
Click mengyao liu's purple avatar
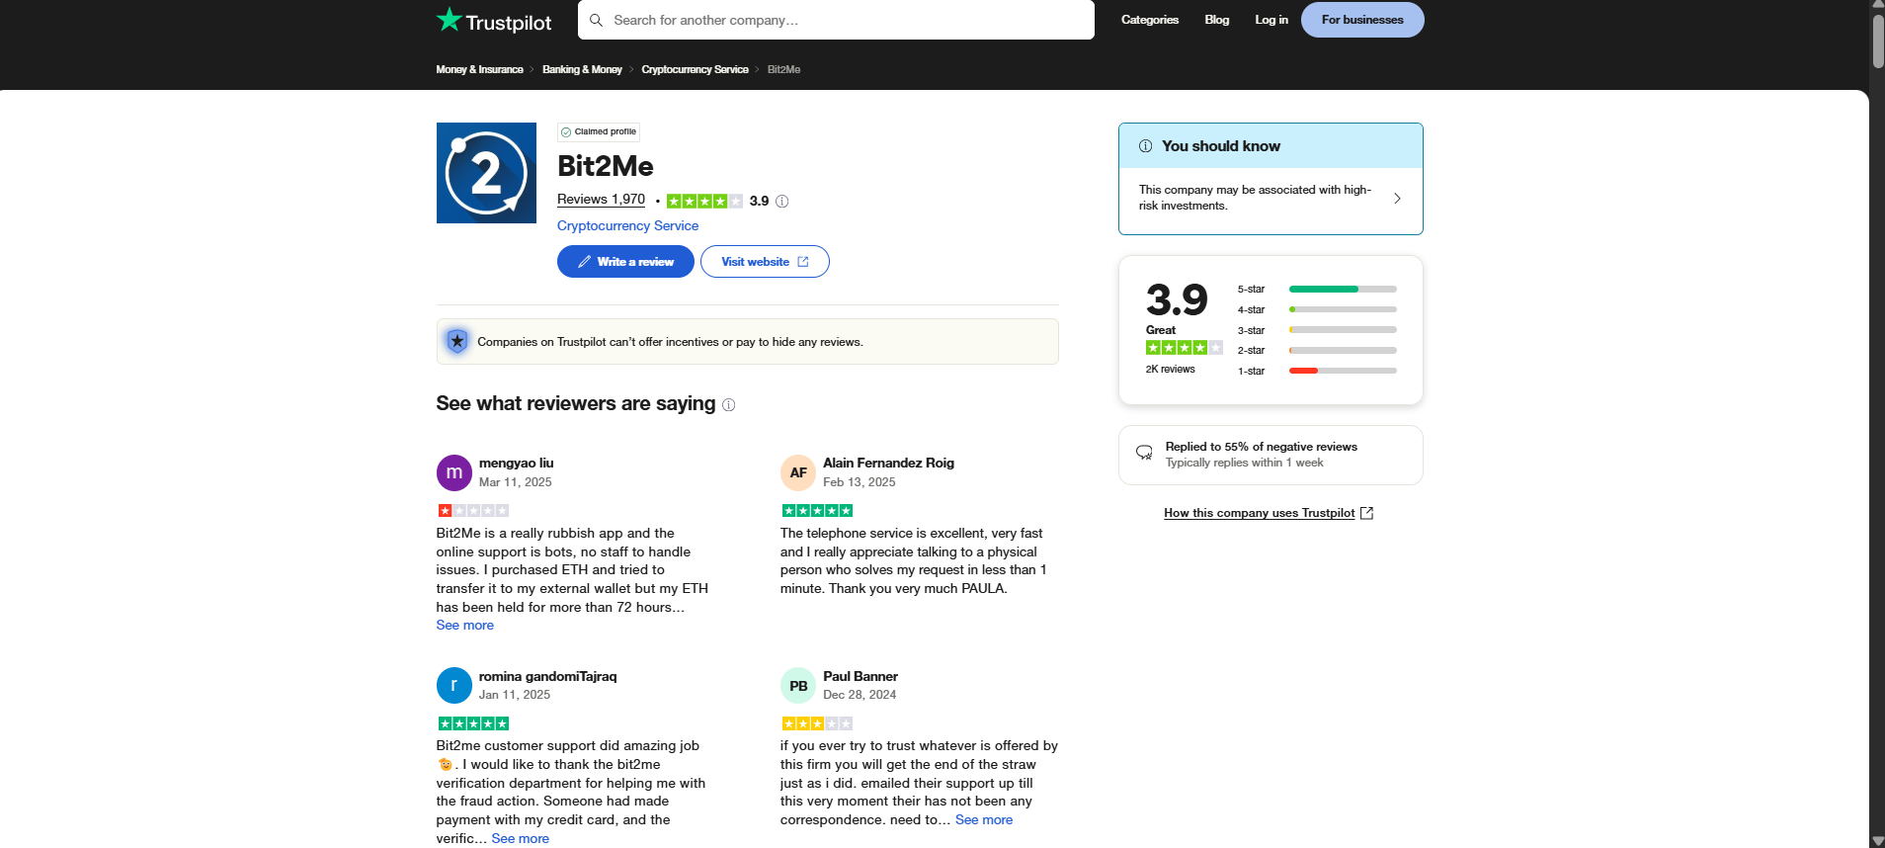point(454,472)
